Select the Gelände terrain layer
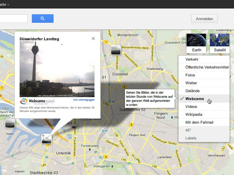 (x=204, y=91)
